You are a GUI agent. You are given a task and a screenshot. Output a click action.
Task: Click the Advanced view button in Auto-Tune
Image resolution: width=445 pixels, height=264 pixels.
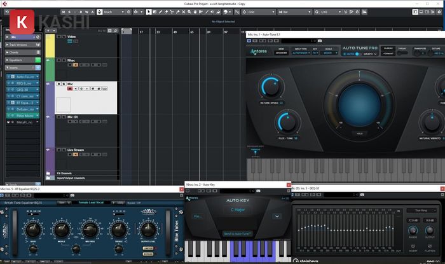pos(281,53)
